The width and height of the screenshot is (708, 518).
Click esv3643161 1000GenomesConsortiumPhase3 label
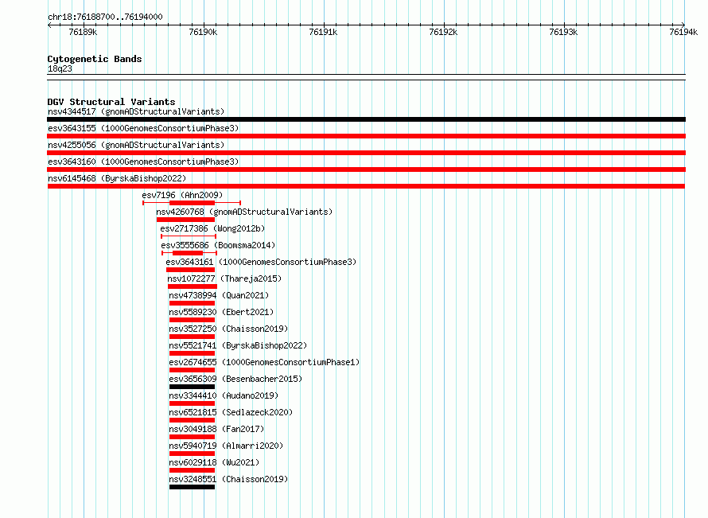(261, 262)
